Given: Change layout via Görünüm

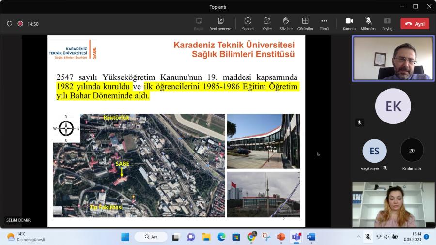Looking at the screenshot, I should coord(305,24).
